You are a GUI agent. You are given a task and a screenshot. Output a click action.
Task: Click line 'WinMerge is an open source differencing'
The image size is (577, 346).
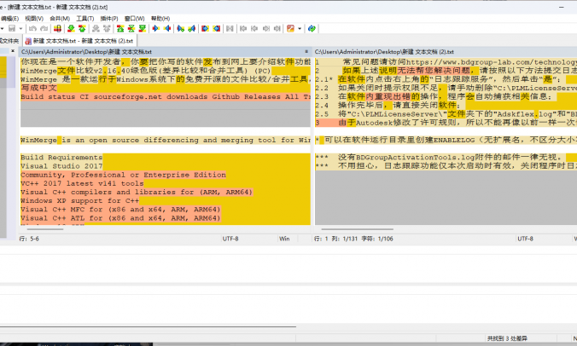tap(166, 140)
